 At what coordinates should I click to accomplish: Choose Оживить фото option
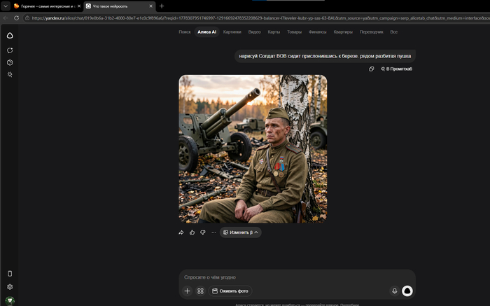pos(230,291)
